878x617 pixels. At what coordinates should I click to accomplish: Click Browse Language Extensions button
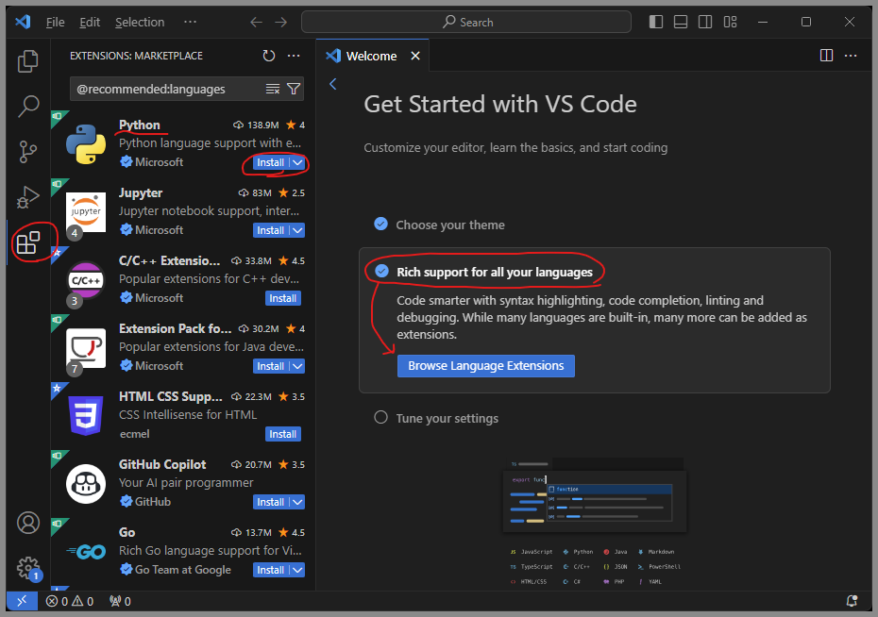tap(486, 366)
